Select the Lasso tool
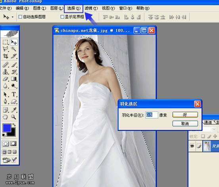 point(6,49)
